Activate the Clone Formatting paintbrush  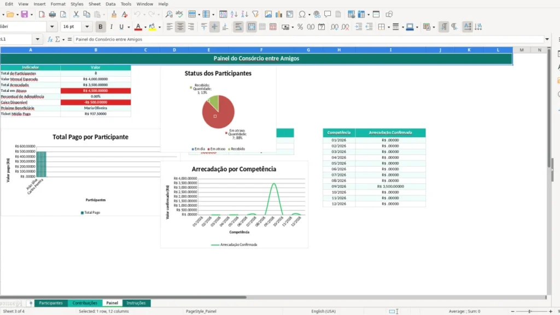coord(114,14)
